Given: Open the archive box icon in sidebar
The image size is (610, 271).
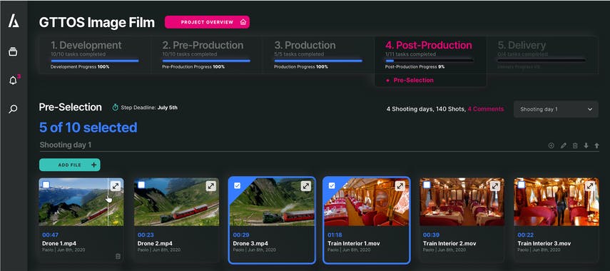Looking at the screenshot, I should pyautogui.click(x=14, y=51).
